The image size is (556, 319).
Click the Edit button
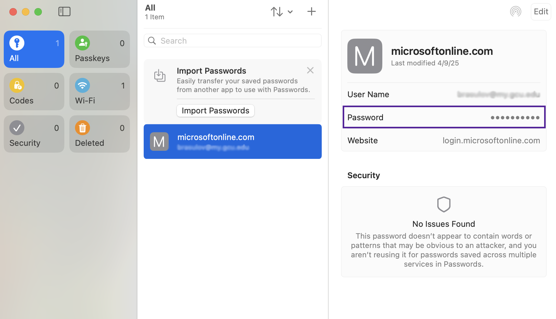(x=541, y=12)
